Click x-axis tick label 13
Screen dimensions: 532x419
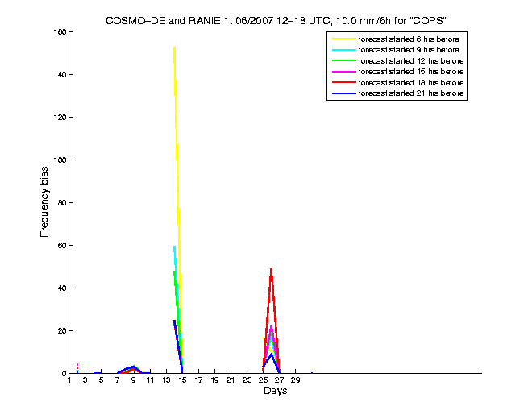[x=166, y=380]
